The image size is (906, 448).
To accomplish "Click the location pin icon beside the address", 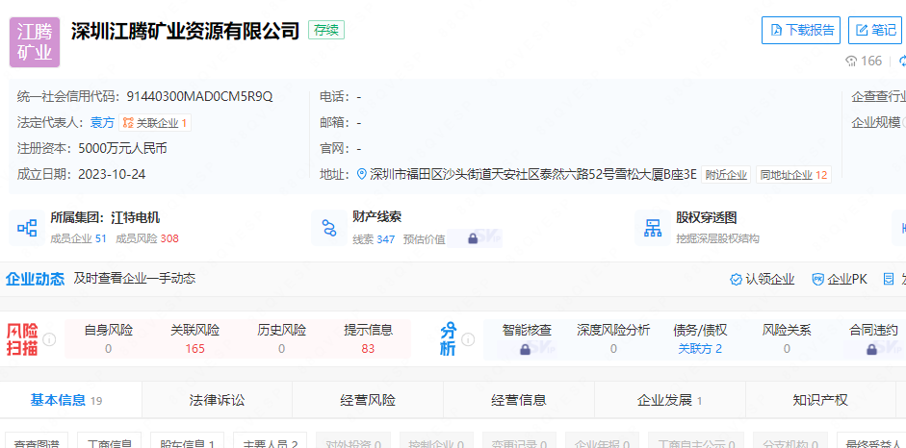I will tap(362, 174).
